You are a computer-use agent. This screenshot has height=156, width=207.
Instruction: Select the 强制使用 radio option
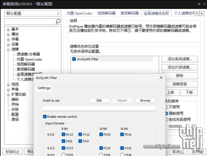167,113
